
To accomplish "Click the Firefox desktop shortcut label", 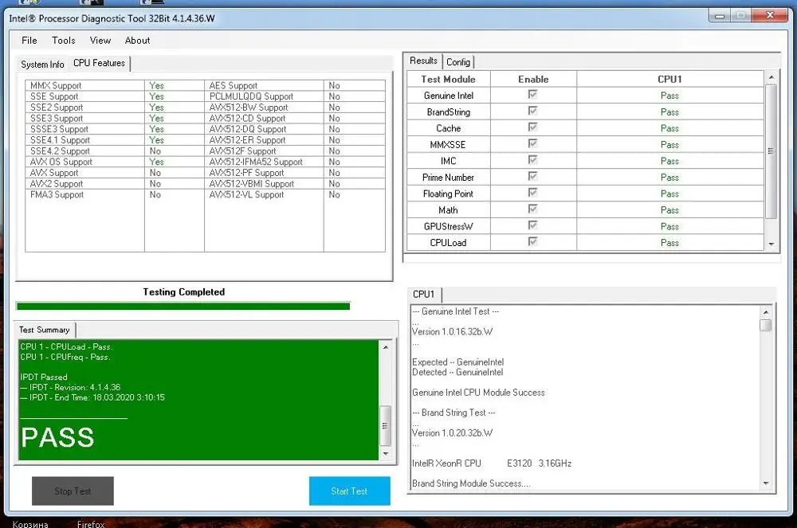I will pos(91,524).
